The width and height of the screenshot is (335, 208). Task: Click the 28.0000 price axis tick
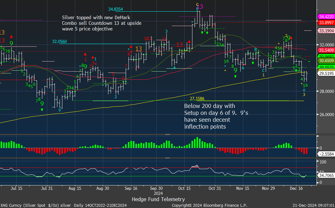tap(327, 91)
